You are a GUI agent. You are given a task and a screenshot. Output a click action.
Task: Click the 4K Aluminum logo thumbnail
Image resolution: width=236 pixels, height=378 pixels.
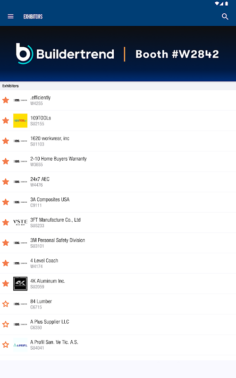point(20,283)
